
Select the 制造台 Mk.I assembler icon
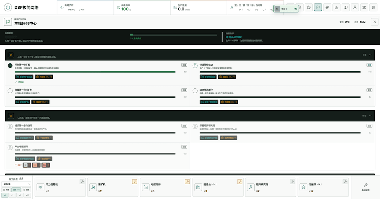click(198, 187)
